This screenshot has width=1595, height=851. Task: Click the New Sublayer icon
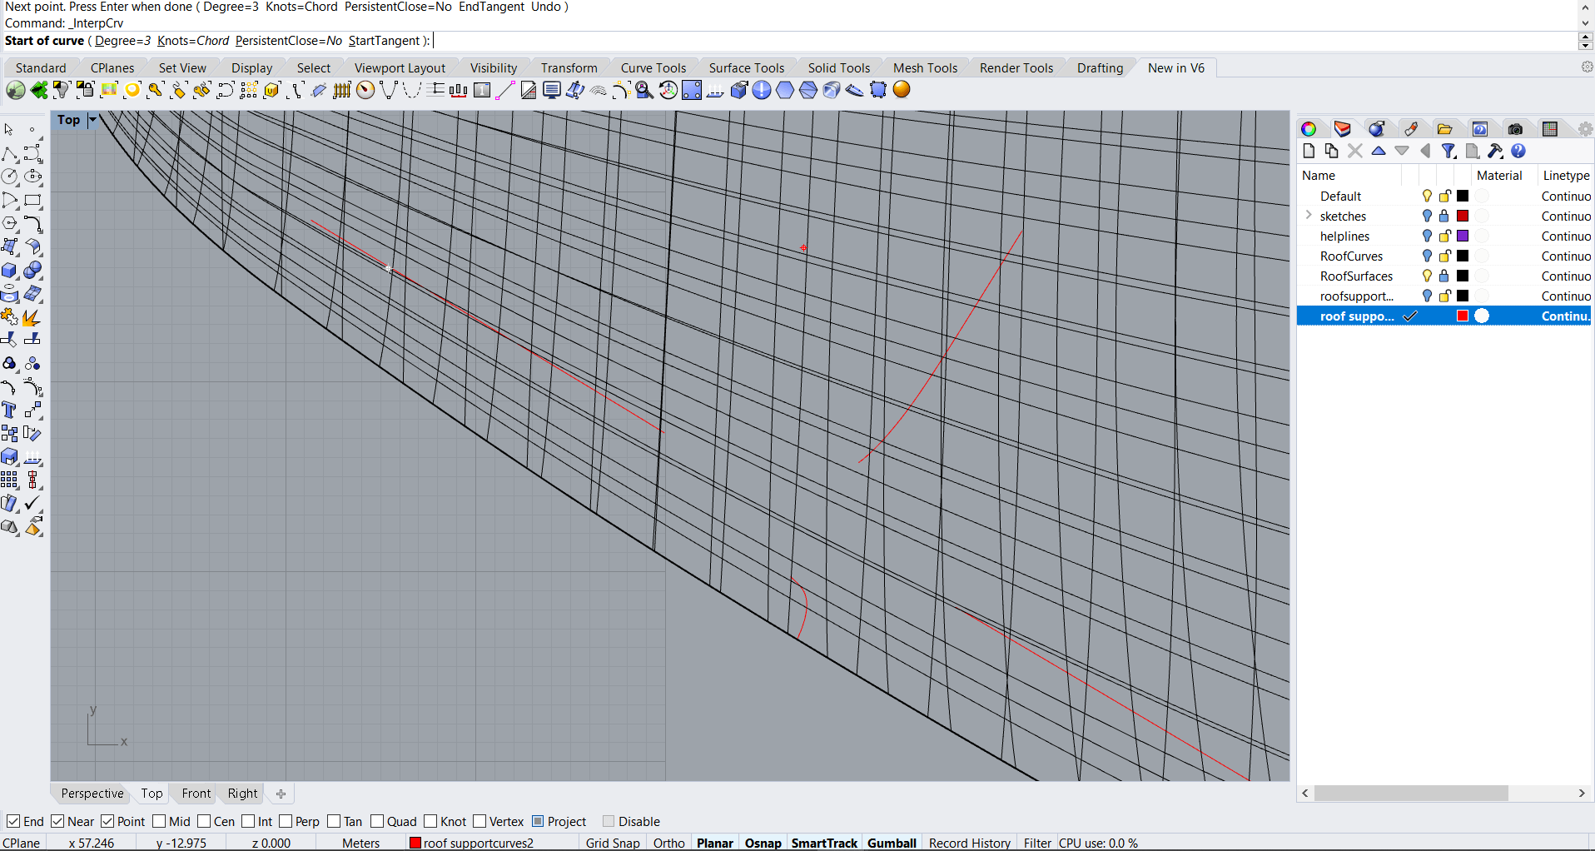(x=1331, y=151)
